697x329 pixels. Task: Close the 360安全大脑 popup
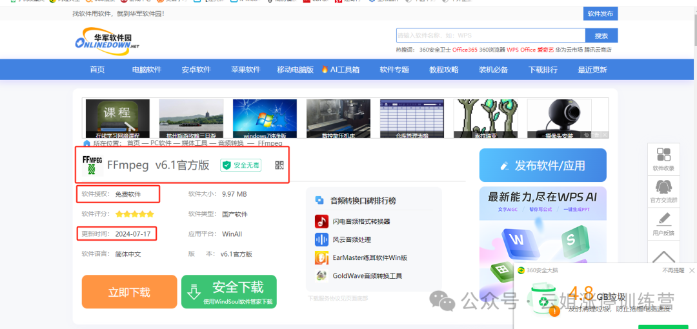pos(692,270)
